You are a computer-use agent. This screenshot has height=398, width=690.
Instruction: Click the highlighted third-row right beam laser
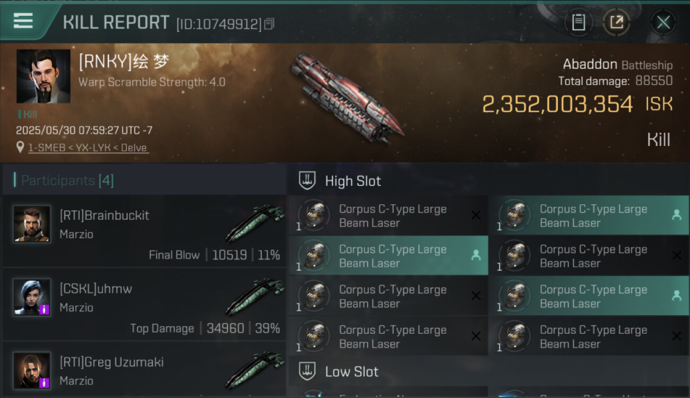pyautogui.click(x=589, y=296)
